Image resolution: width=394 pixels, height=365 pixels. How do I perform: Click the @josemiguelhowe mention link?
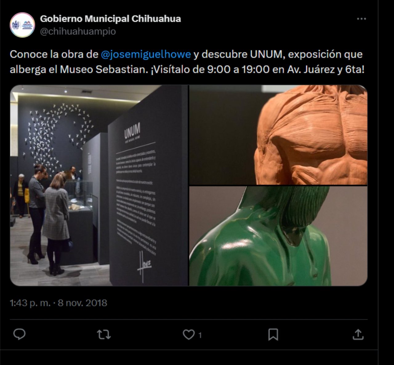point(146,54)
